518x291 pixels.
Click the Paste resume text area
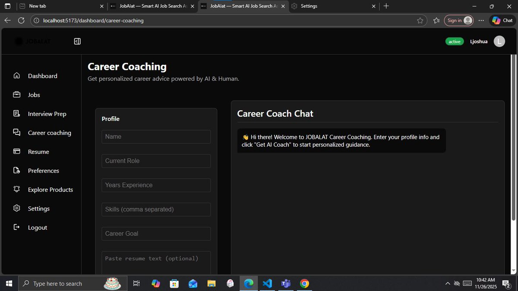156,263
